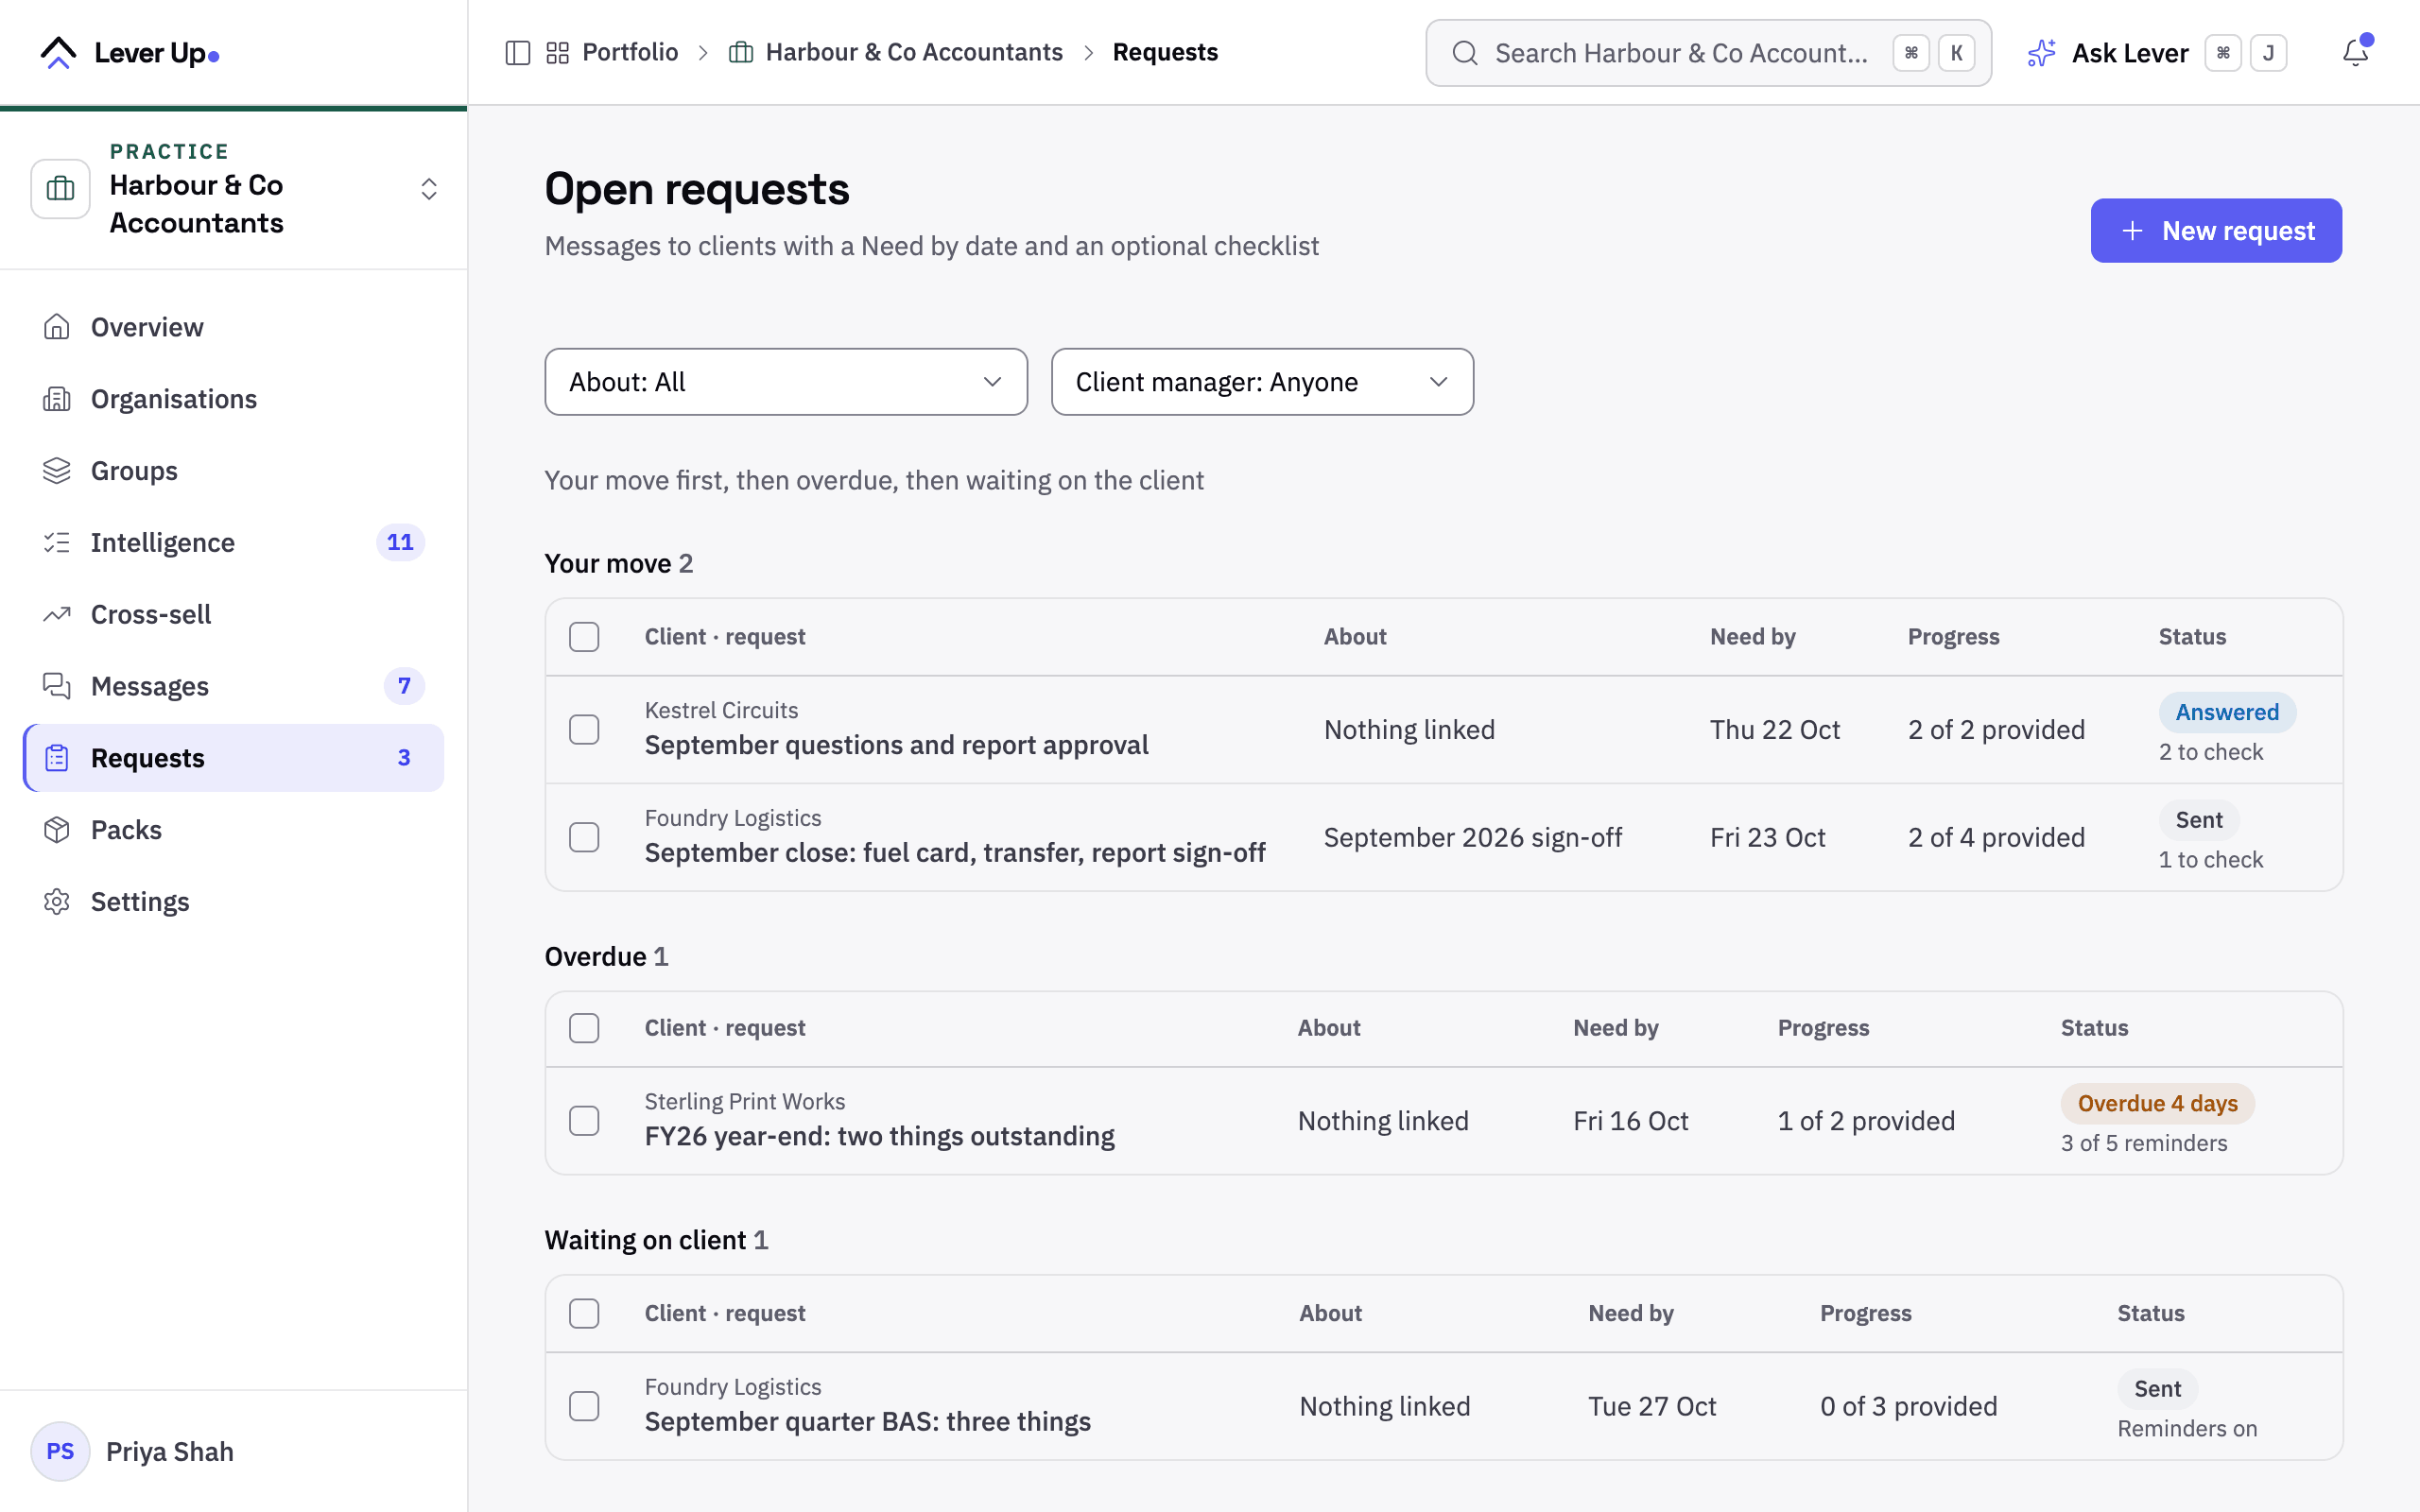
Task: Open FY26 year-end: two things outstanding
Action: coord(880,1136)
